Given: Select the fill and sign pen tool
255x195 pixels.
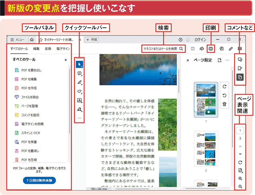Looking at the screenshot, I should coord(79,109).
